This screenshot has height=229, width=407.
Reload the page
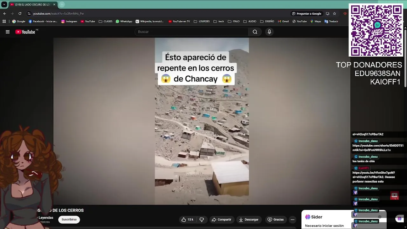pos(20,14)
